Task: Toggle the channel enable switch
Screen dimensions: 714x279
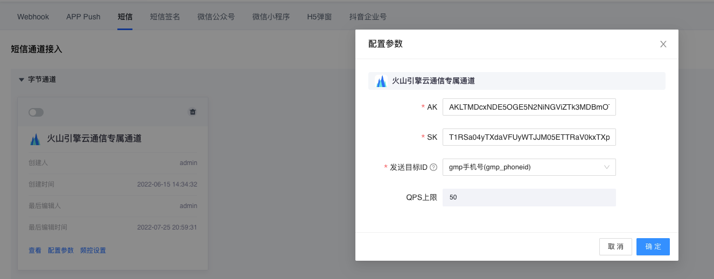Action: pos(36,112)
